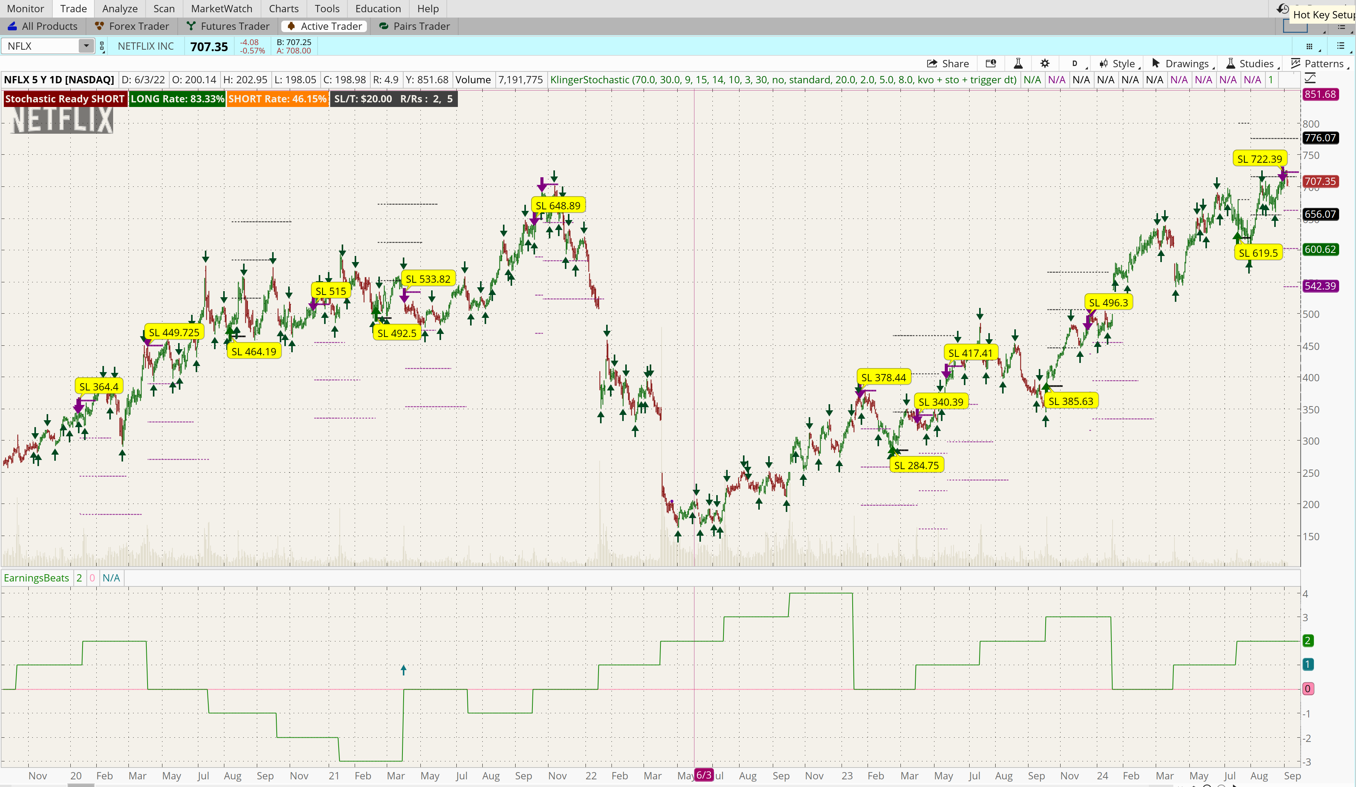Click the All Products tab icon
This screenshot has height=787, width=1356.
coord(12,26)
